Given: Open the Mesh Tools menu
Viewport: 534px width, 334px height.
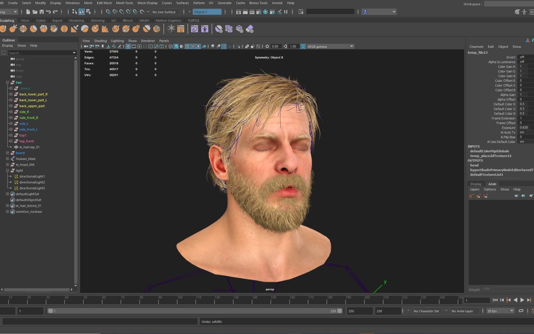Looking at the screenshot, I should (x=124, y=3).
